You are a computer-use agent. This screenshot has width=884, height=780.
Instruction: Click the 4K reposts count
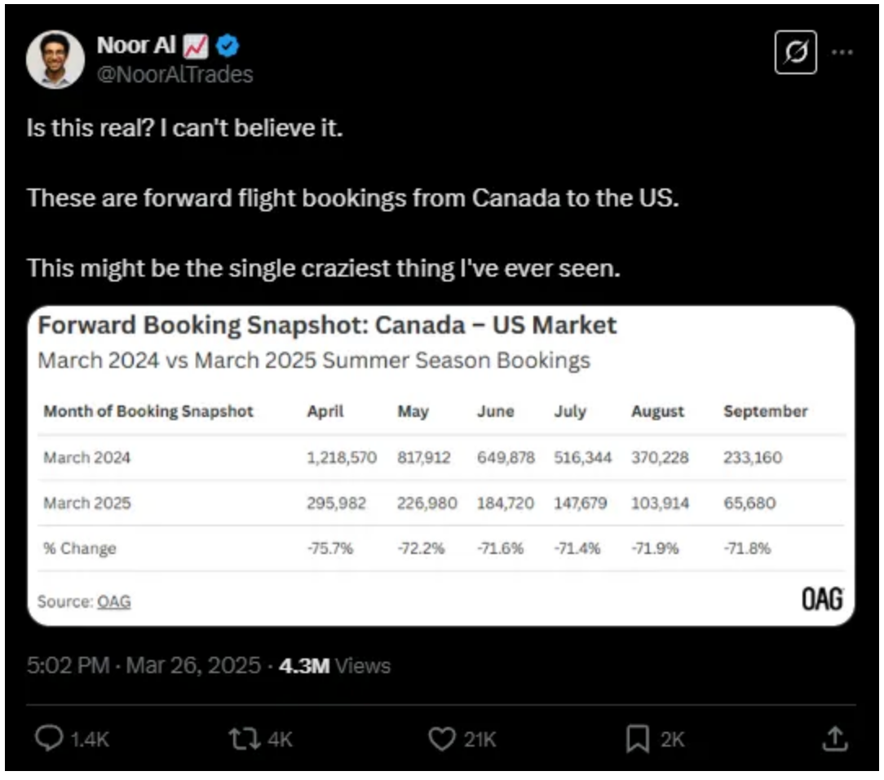280,739
